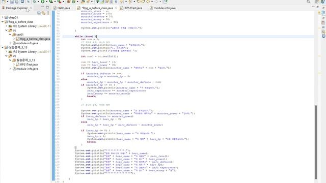
Task: Open the Back history dropdown arrow
Action: (152, 2)
